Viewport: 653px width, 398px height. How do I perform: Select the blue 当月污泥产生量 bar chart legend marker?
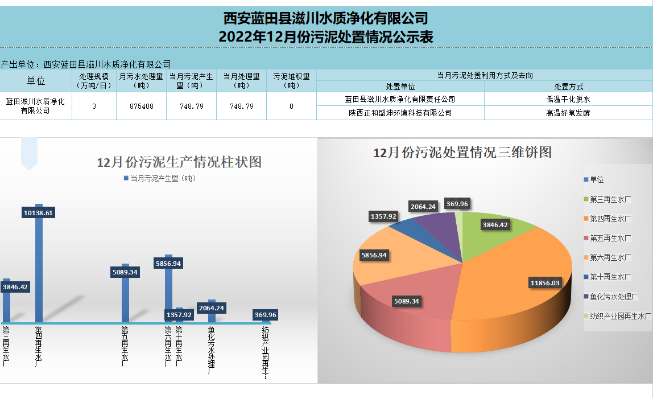coord(126,178)
